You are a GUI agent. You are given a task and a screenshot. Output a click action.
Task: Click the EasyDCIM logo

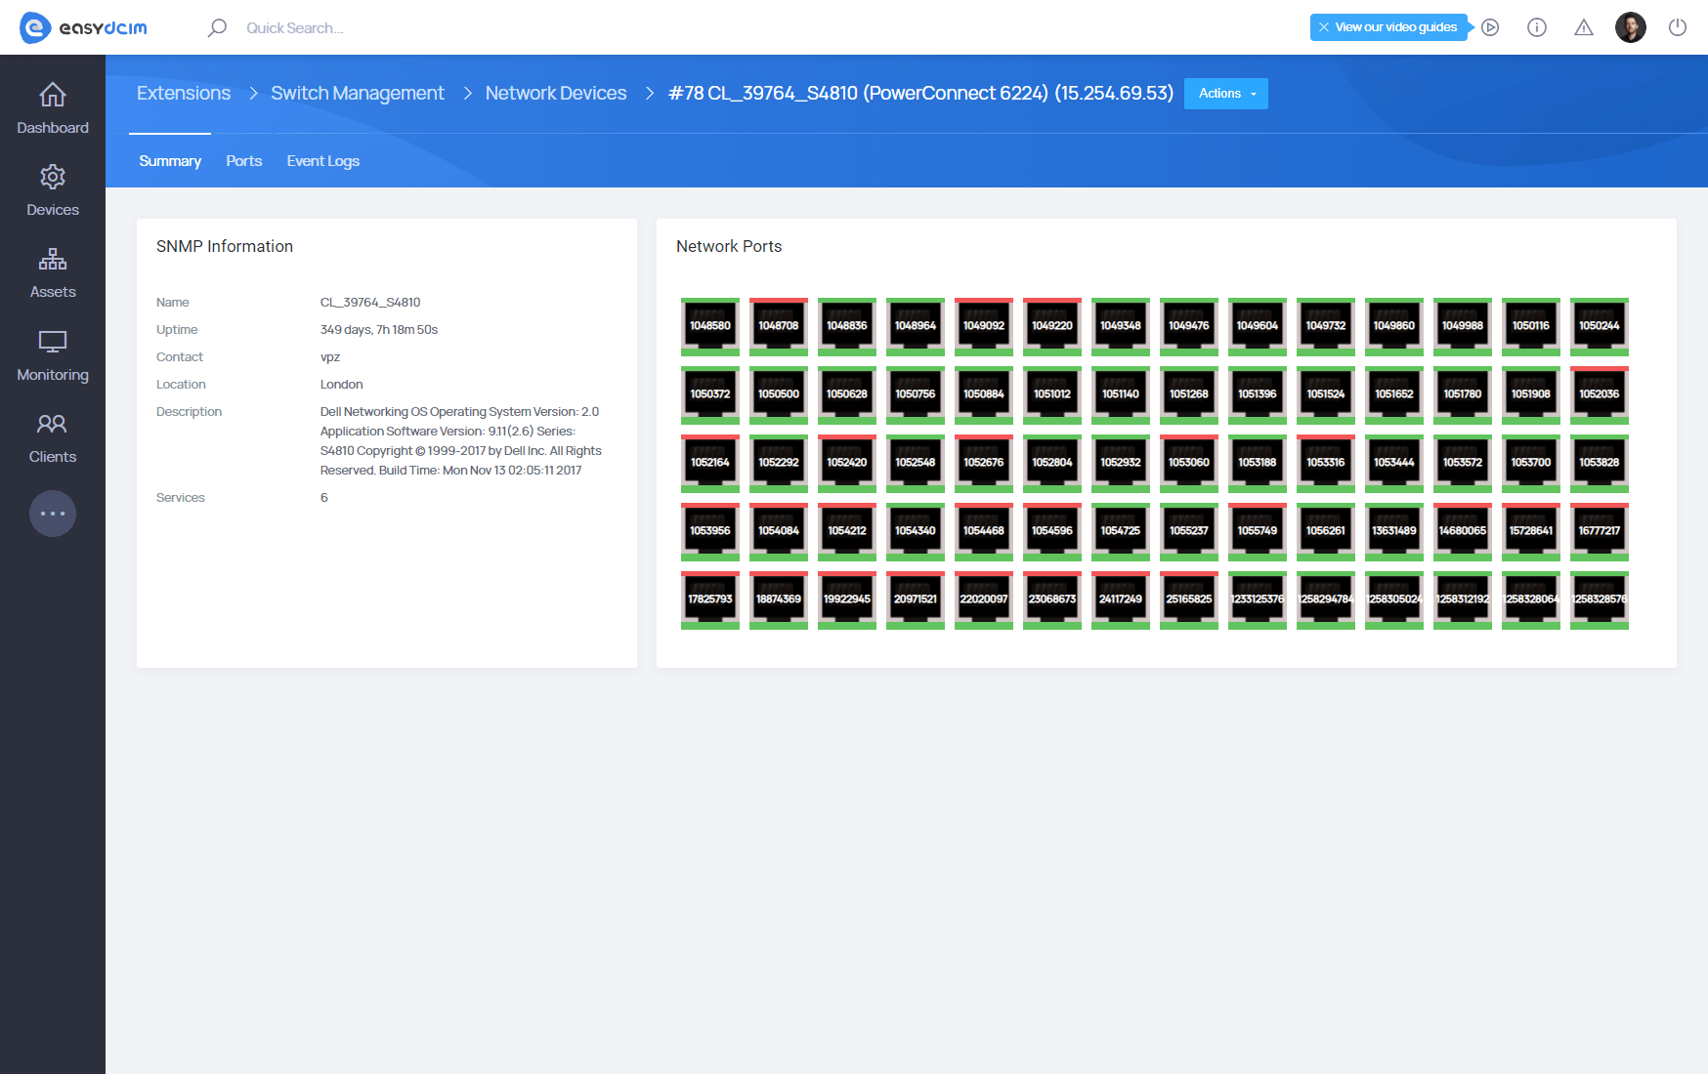click(x=84, y=27)
